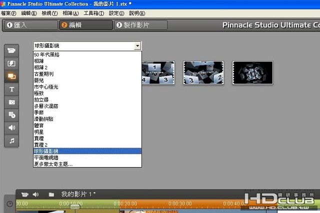Open the photos tab (camera icon)
320x213 pixels.
tap(11, 102)
